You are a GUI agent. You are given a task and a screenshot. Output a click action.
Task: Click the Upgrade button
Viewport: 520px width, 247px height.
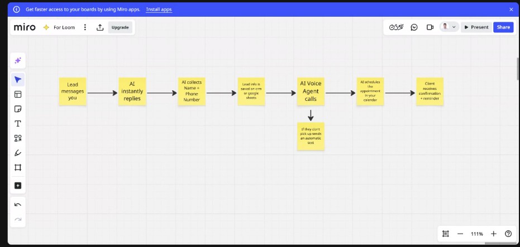[x=120, y=27]
